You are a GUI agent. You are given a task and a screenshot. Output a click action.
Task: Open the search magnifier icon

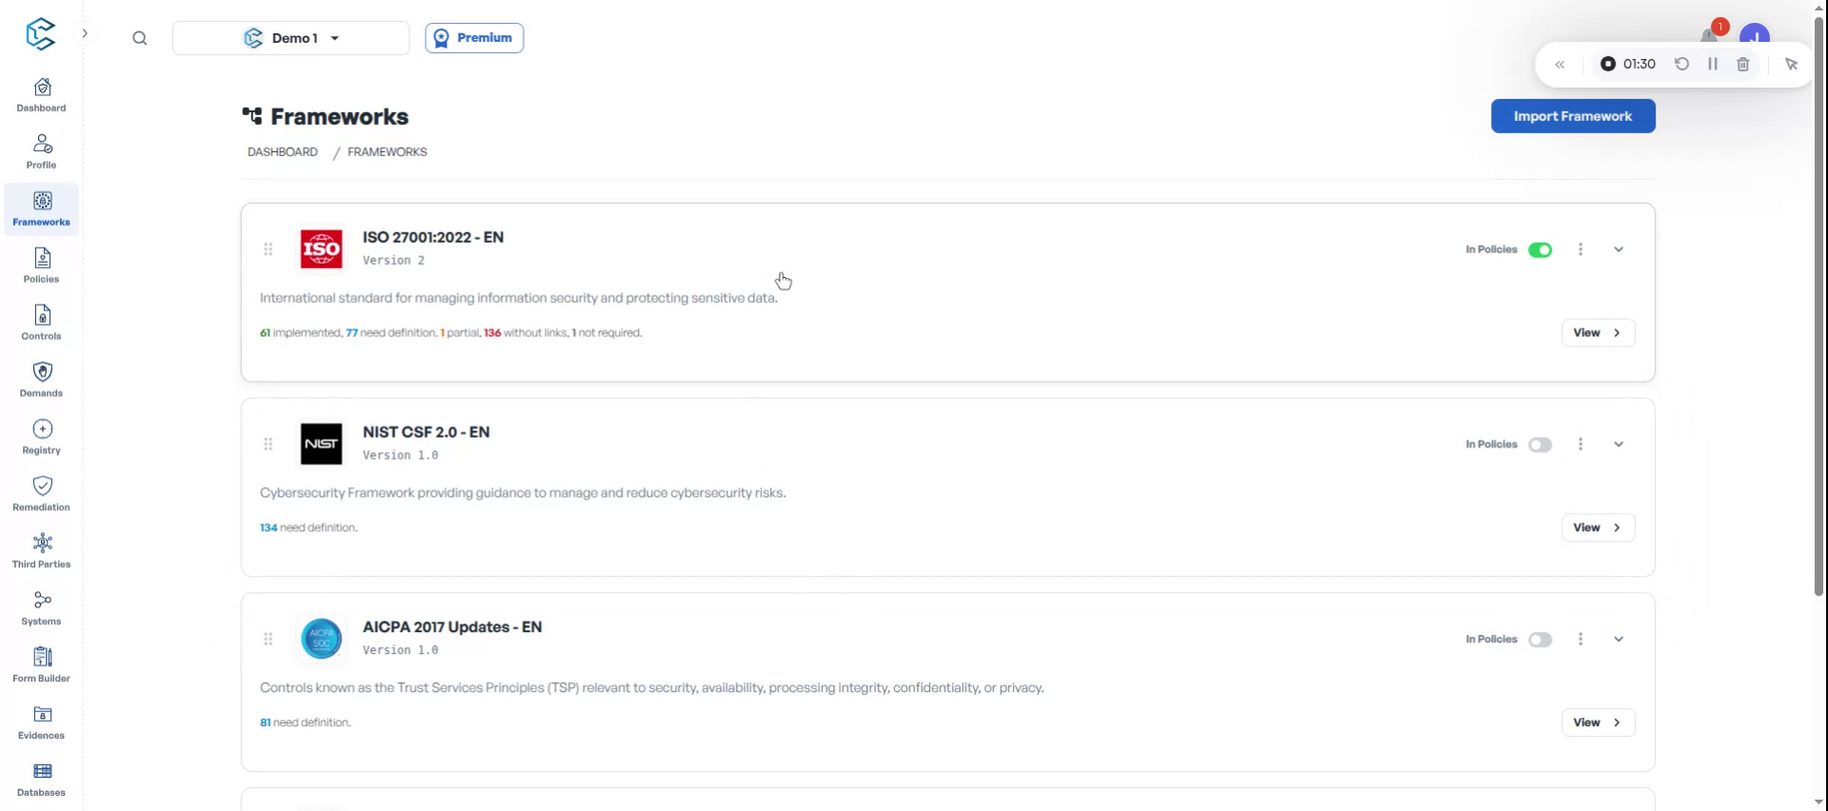click(140, 38)
